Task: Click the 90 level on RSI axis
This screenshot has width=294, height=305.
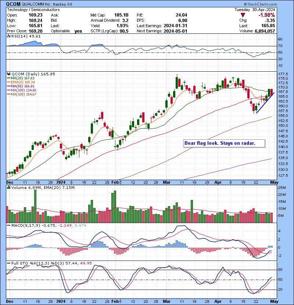Action: 280,39
